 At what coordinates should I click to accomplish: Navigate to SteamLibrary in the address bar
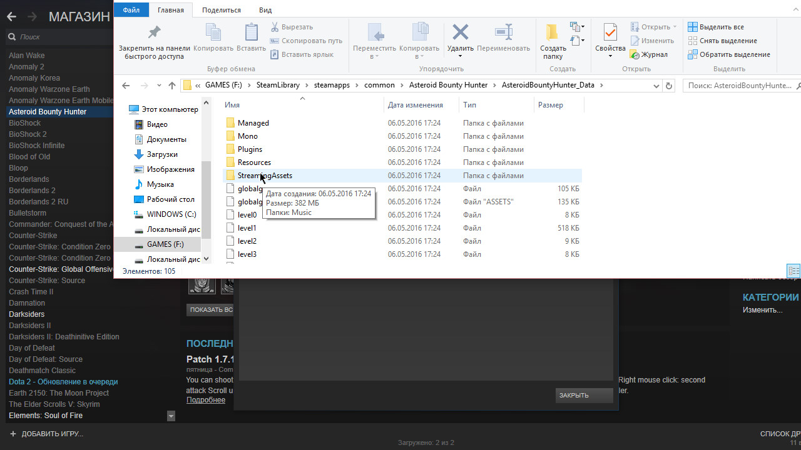point(278,85)
